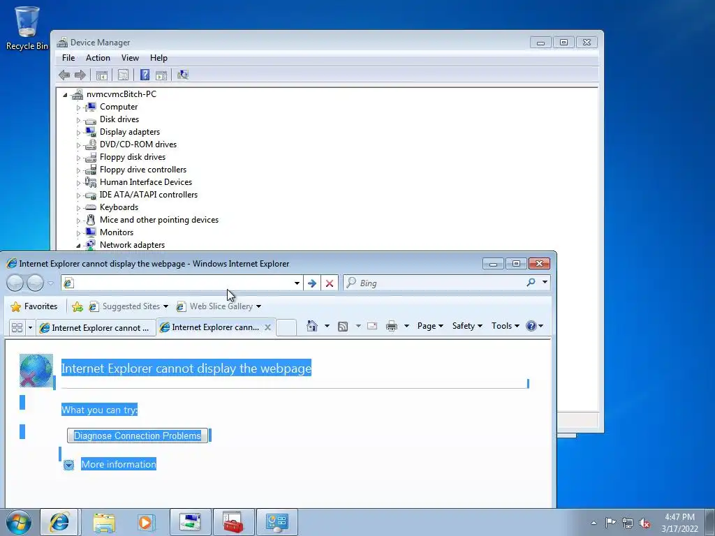Select Mice and other pointing devices item
This screenshot has width=715, height=536.
[159, 220]
